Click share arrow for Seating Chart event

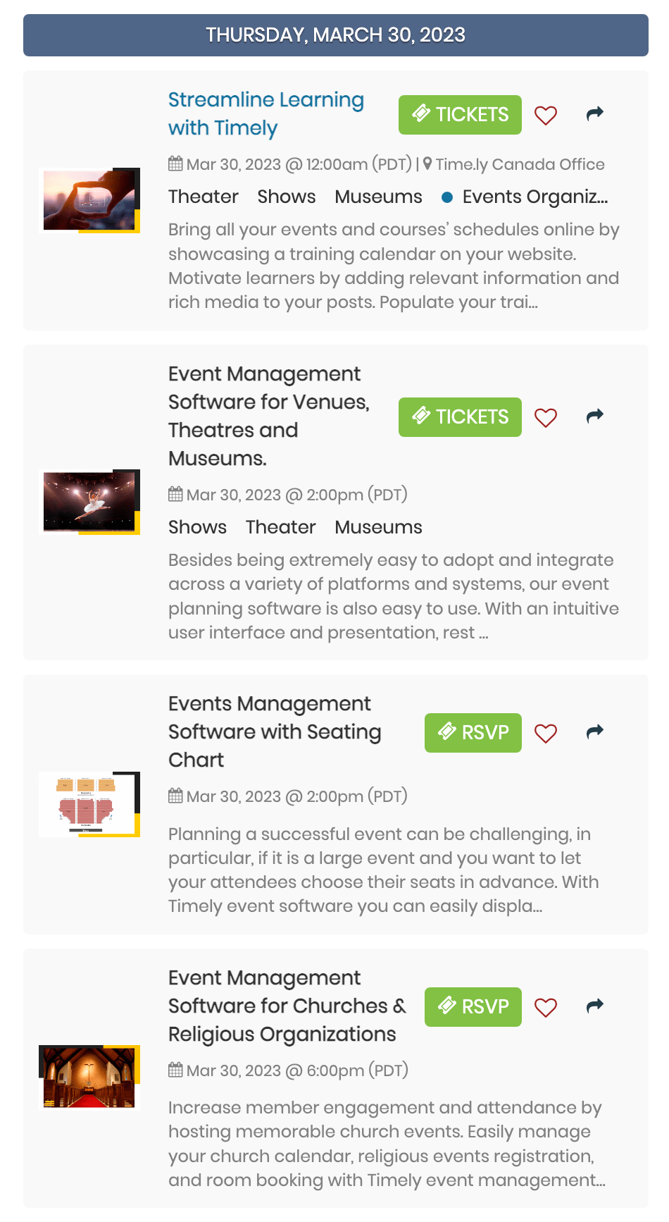pos(595,732)
